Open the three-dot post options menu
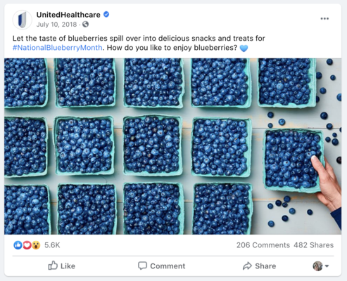Screen dimensions: 347x281 (x=324, y=19)
